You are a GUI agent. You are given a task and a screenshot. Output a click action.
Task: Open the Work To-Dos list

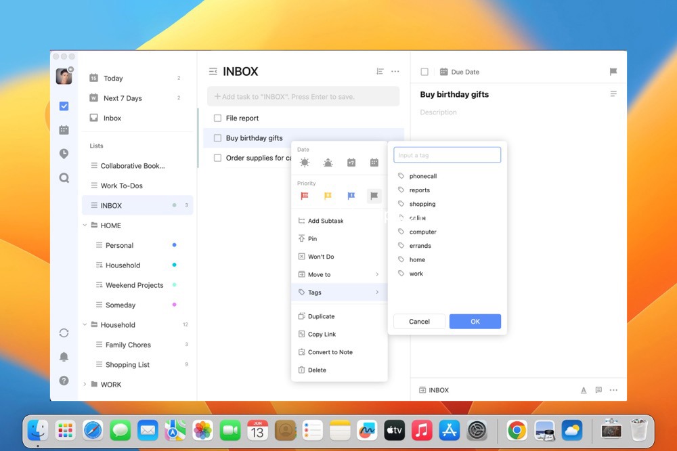[137, 186]
